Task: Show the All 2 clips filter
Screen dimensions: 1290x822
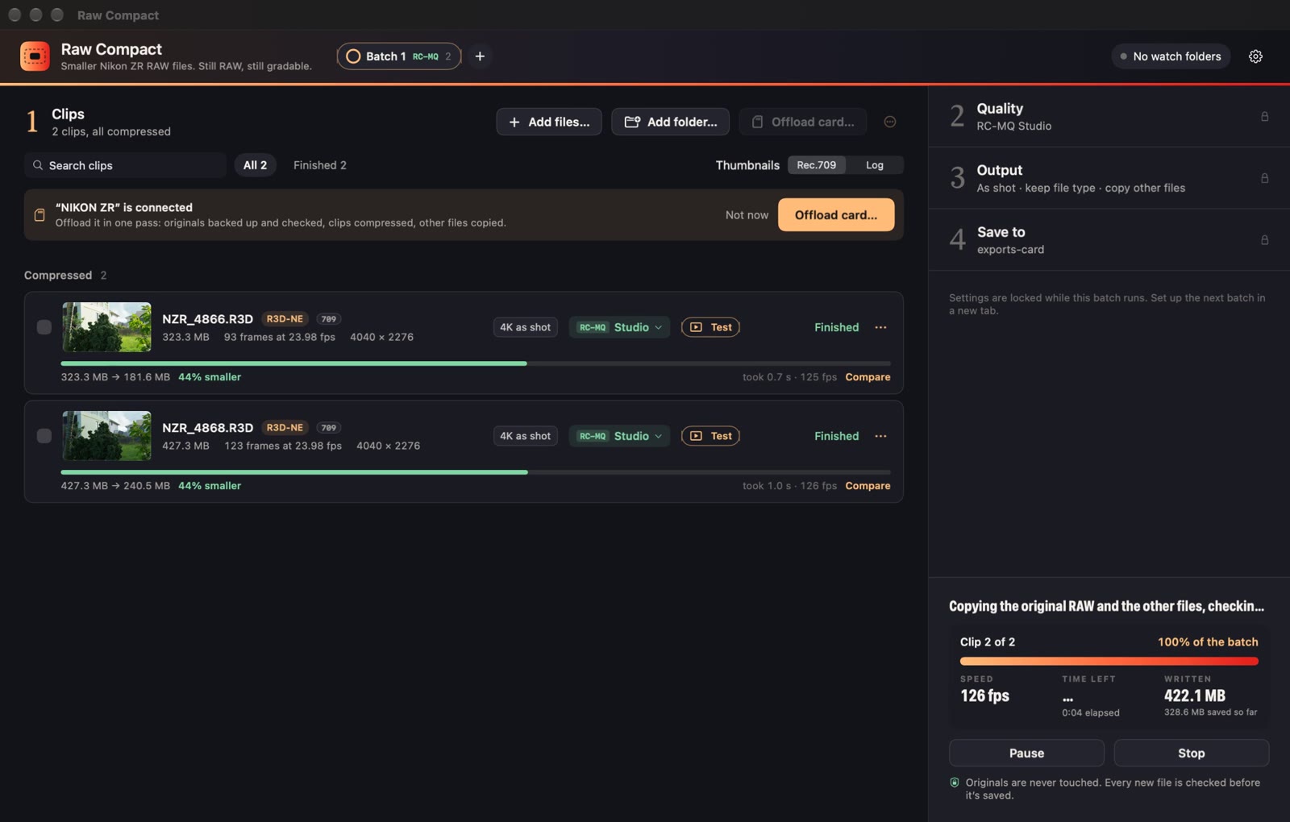Action: point(255,165)
